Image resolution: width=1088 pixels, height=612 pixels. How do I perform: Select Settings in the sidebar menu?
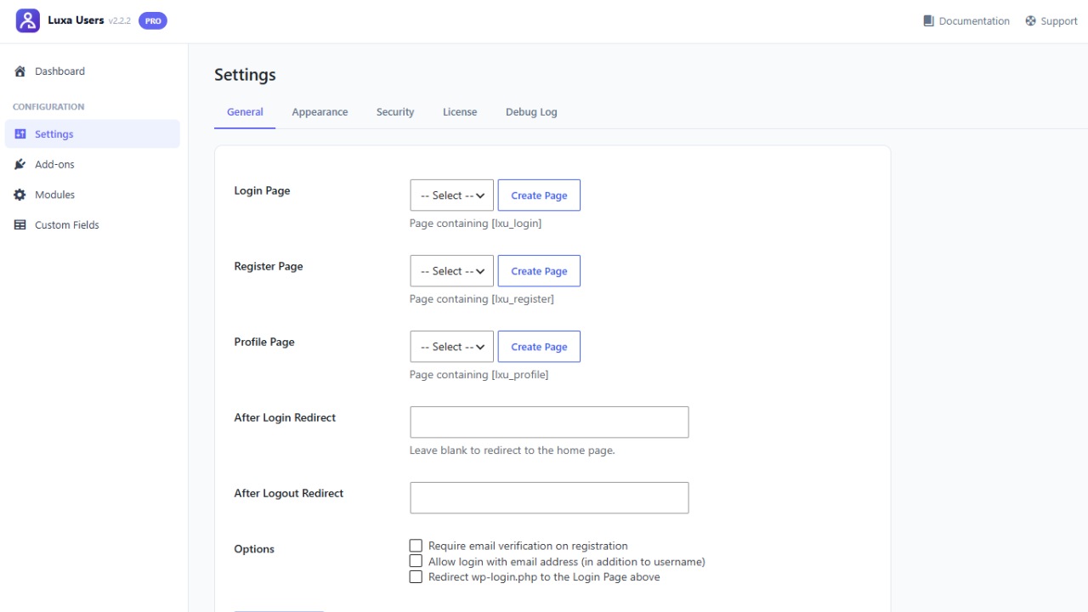pyautogui.click(x=92, y=134)
